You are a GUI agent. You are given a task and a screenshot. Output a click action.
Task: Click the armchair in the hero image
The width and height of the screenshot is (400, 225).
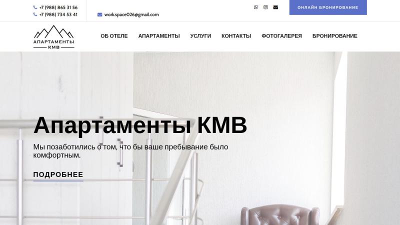[x=280, y=215]
